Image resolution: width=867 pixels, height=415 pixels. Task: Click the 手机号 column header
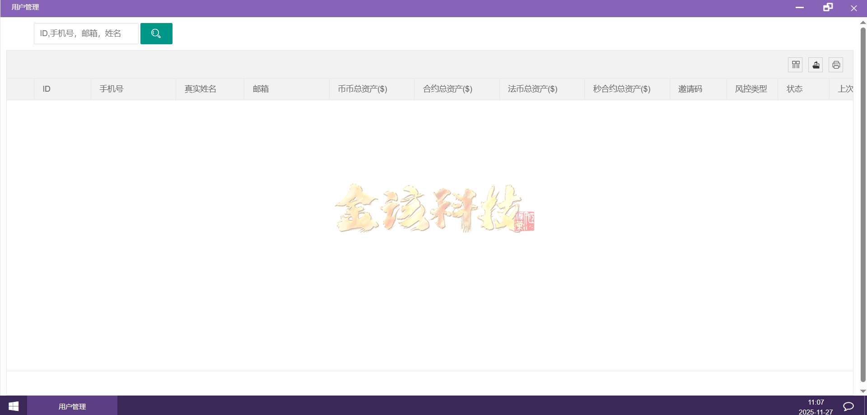(111, 89)
